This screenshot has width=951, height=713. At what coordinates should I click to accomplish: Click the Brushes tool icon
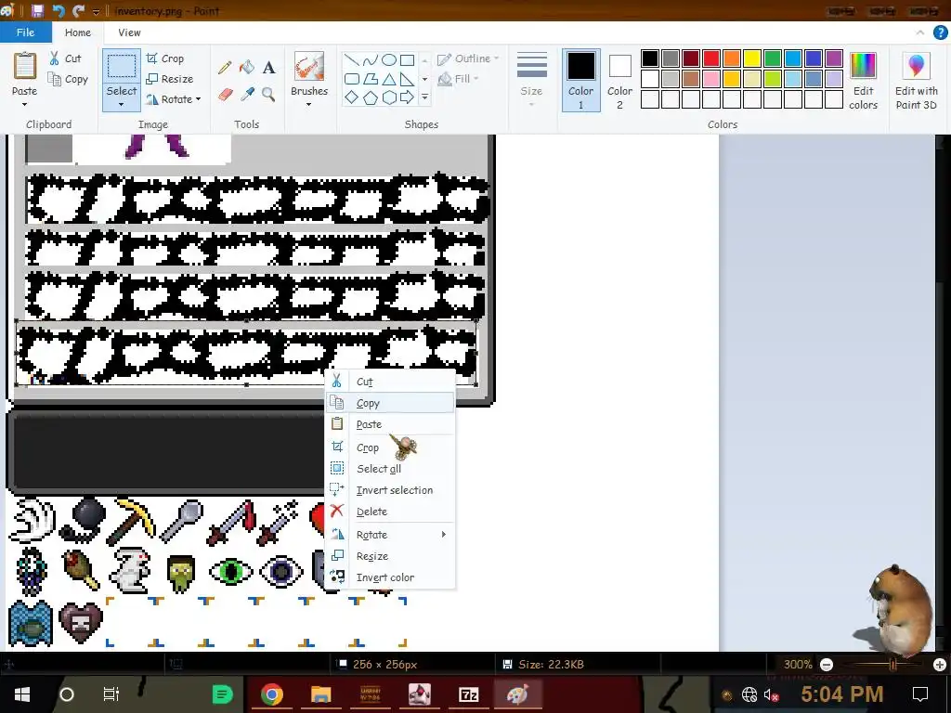click(x=308, y=66)
